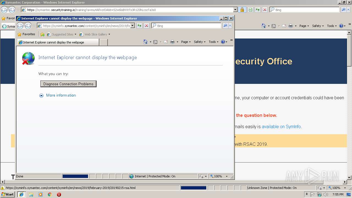Refresh the page in the back Symantec window

[x=258, y=10]
